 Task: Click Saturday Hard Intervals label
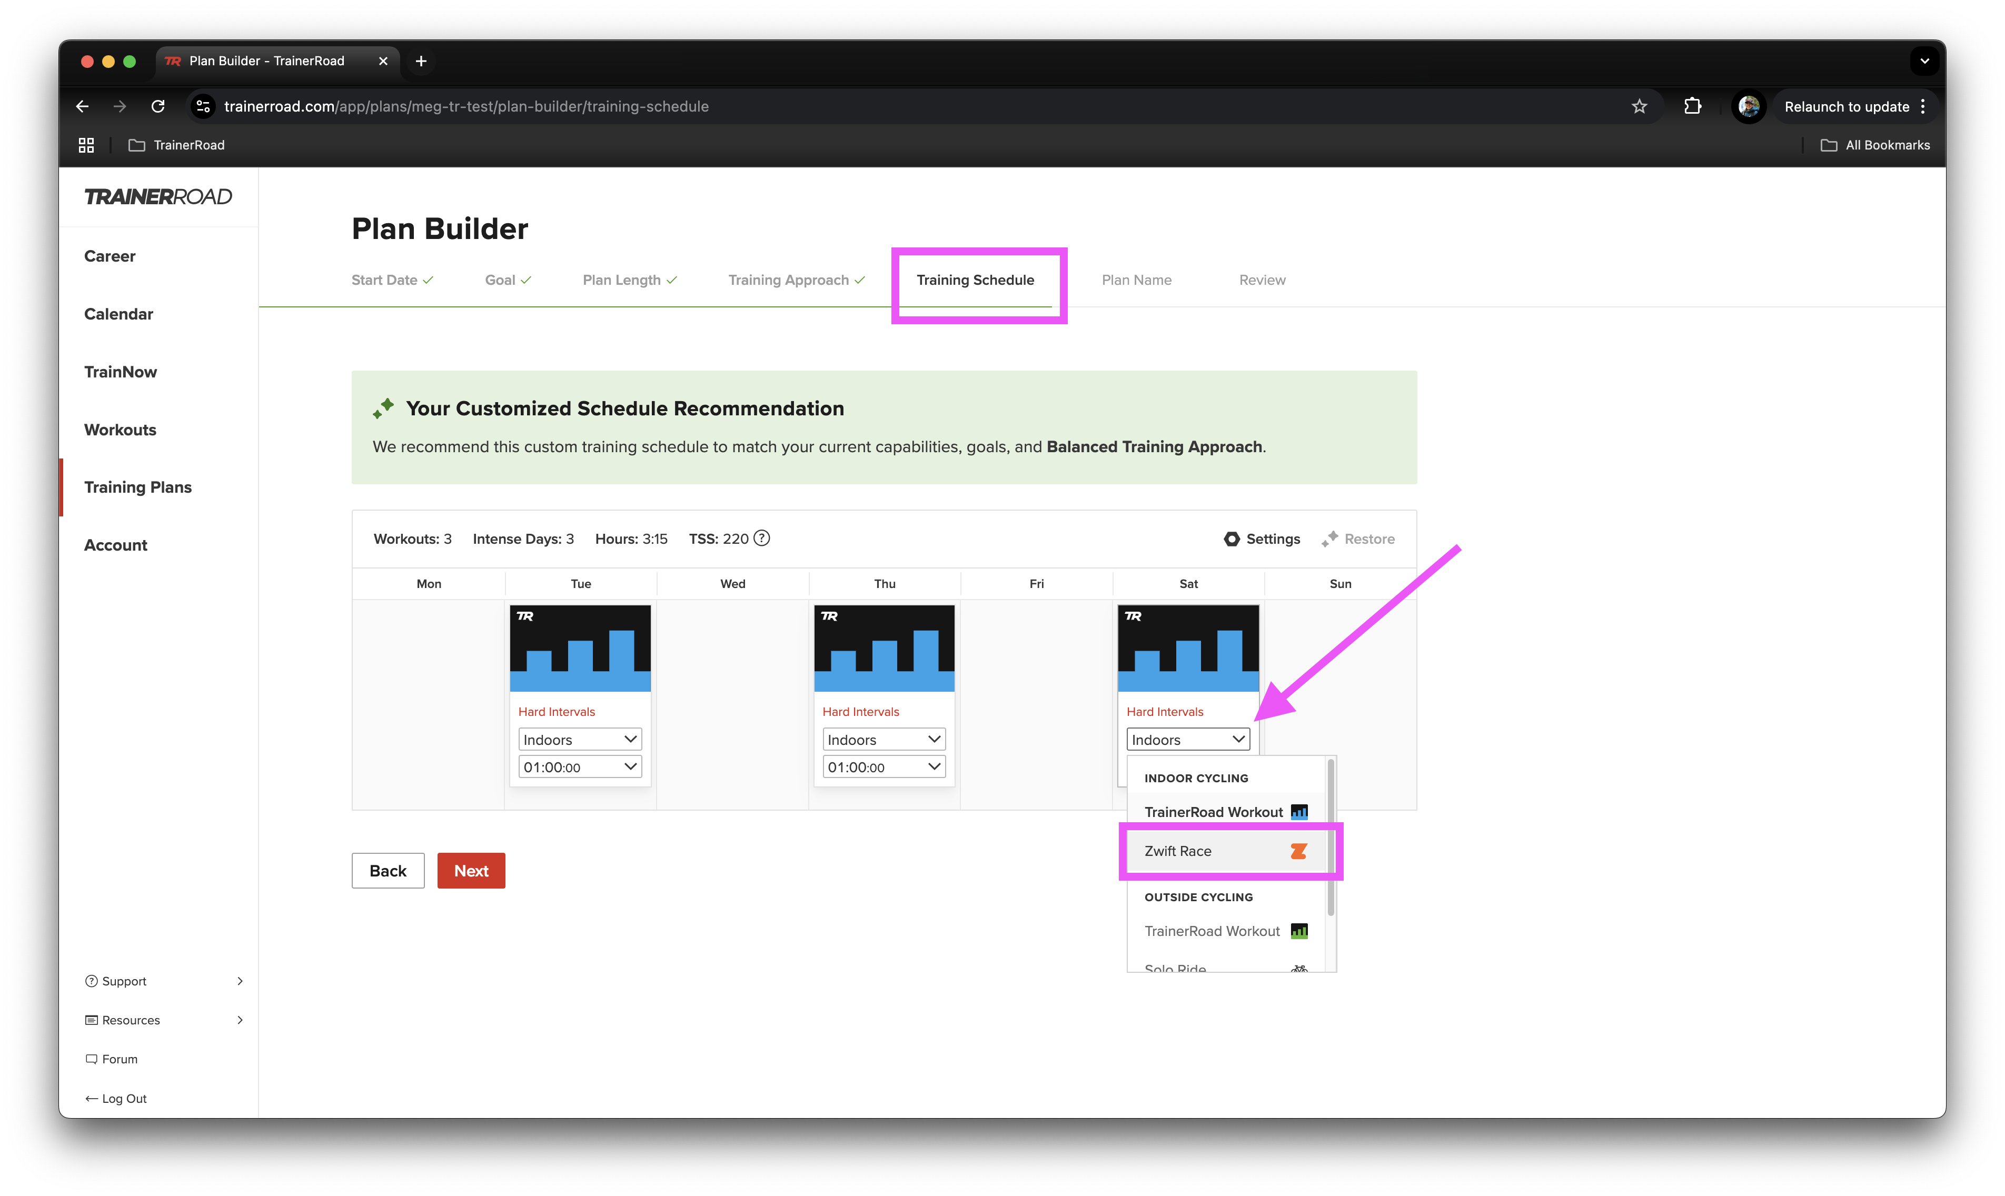(1165, 712)
